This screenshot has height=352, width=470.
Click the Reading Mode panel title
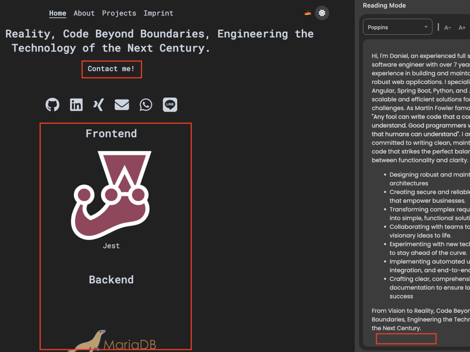point(384,5)
